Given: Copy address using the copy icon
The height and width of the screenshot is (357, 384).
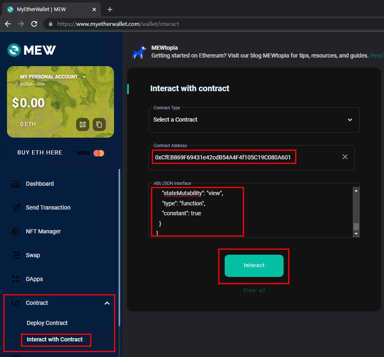Looking at the screenshot, I should (99, 124).
